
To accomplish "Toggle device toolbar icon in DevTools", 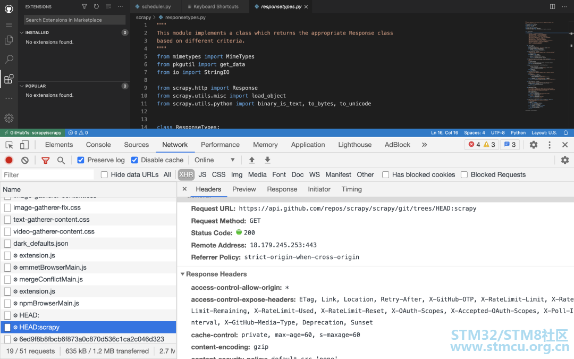I will click(x=24, y=145).
